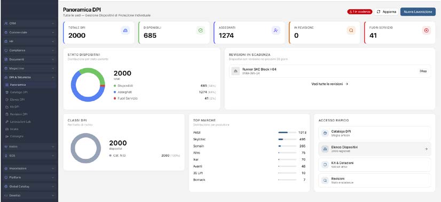Click the 'Avanti' brand row label
The height and width of the screenshot is (202, 441).
pyautogui.click(x=198, y=166)
